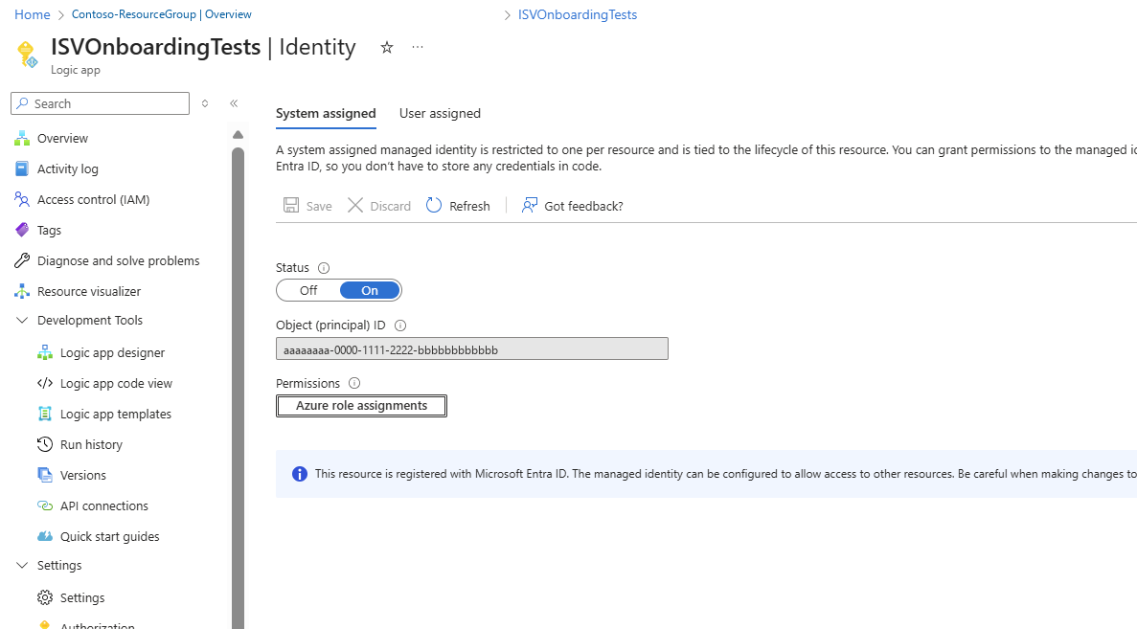Click the API connections link icon
Image resolution: width=1137 pixels, height=629 pixels.
point(45,505)
